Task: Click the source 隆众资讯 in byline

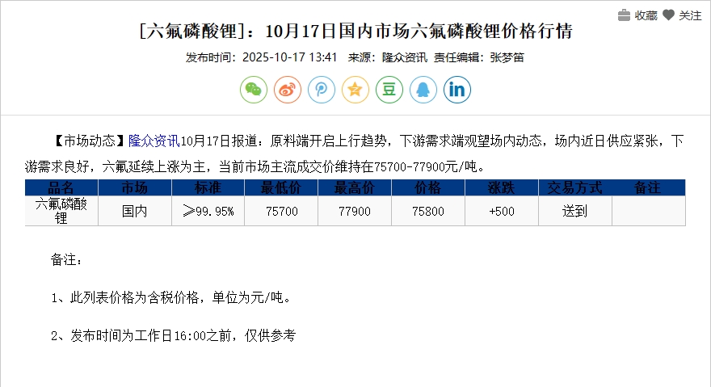Action: tap(405, 57)
